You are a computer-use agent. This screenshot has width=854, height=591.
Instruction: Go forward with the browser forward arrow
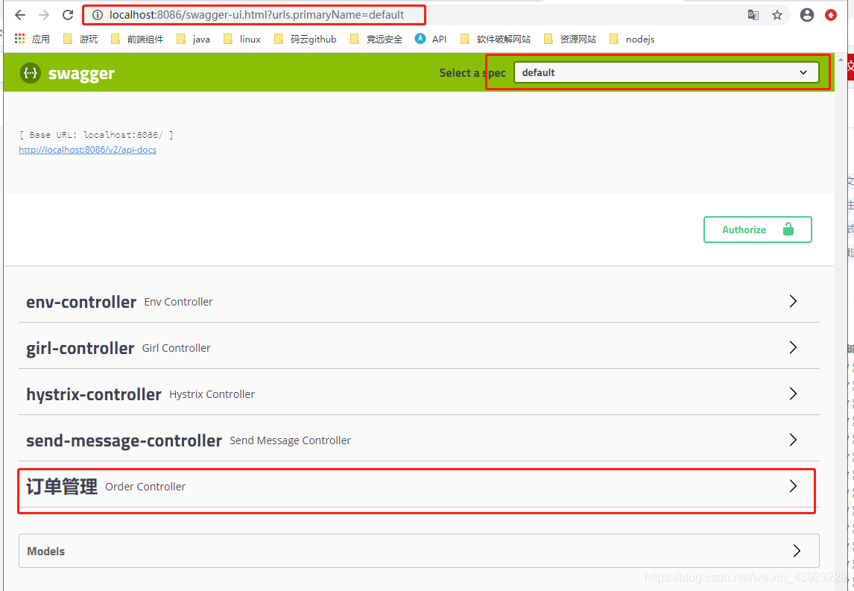point(44,15)
